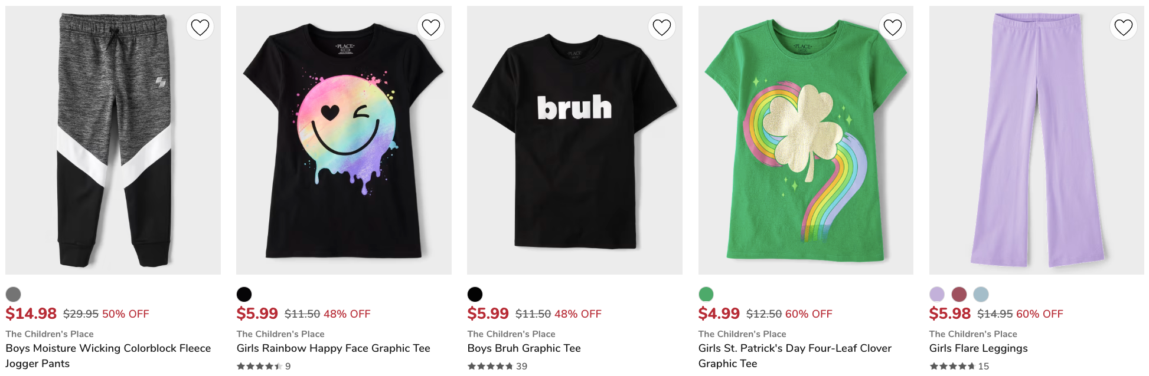Heart the Rainbow Happy Face Tee
1149x376 pixels.
pyautogui.click(x=431, y=27)
